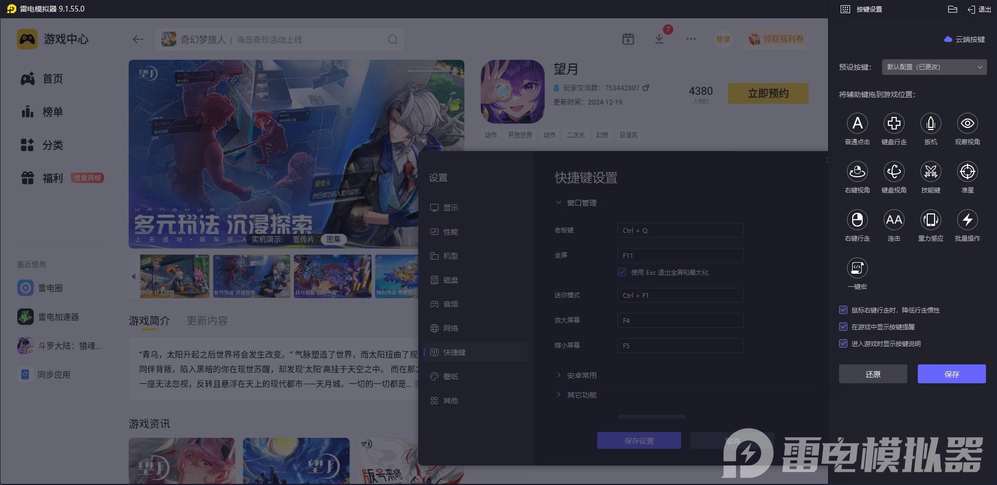Toggle 使用 Esc 退出全屏和最大化 checkbox
The height and width of the screenshot is (485, 997).
pyautogui.click(x=622, y=272)
